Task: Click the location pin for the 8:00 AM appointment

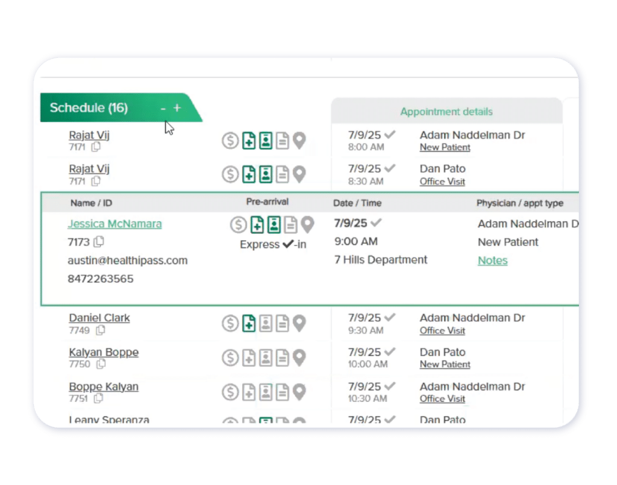Action: pyautogui.click(x=299, y=141)
